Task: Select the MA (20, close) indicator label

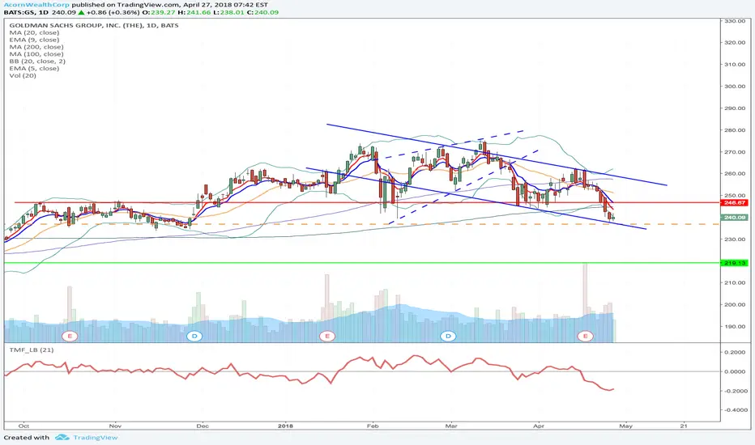Action: coord(34,32)
